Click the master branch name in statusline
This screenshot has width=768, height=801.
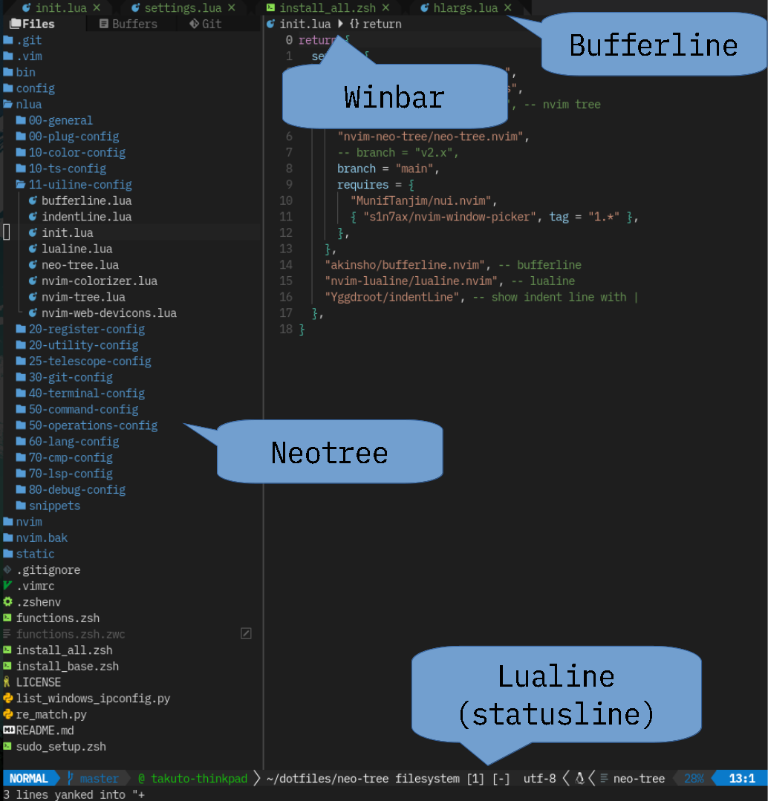tap(99, 778)
